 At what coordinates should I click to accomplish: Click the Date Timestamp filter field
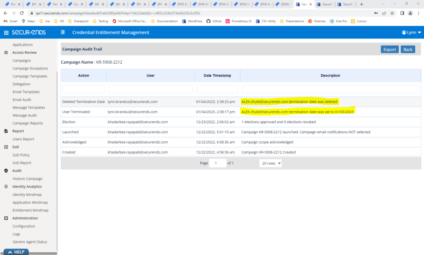coord(217,89)
